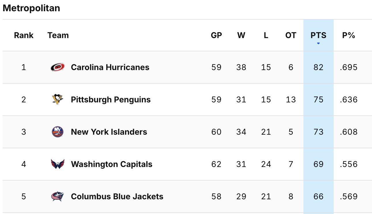Sort table by W column header

(x=241, y=35)
